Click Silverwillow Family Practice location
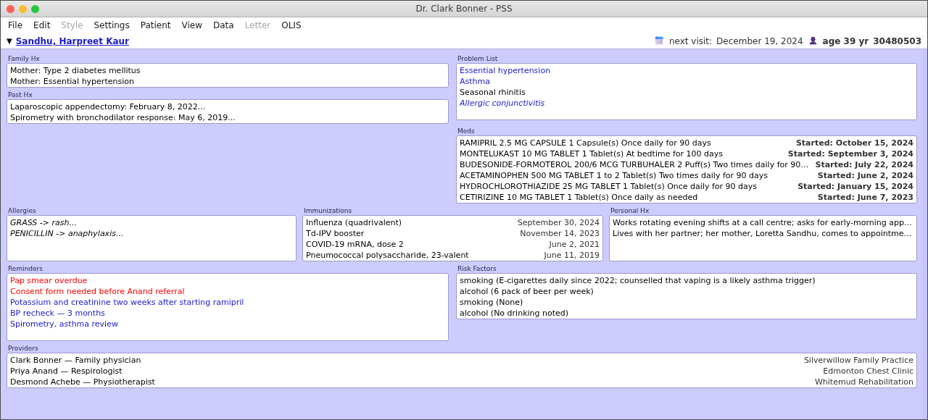 point(858,361)
